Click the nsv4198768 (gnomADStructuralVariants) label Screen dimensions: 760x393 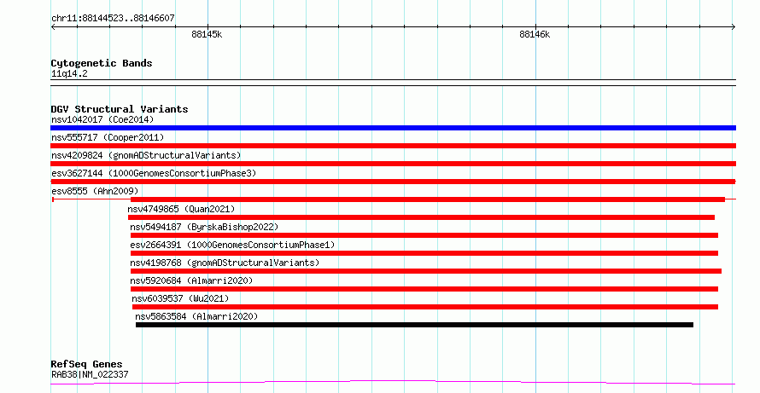tap(225, 263)
